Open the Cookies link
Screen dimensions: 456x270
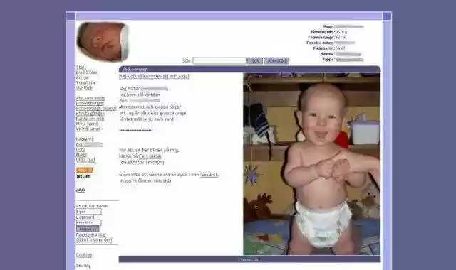tap(84, 255)
